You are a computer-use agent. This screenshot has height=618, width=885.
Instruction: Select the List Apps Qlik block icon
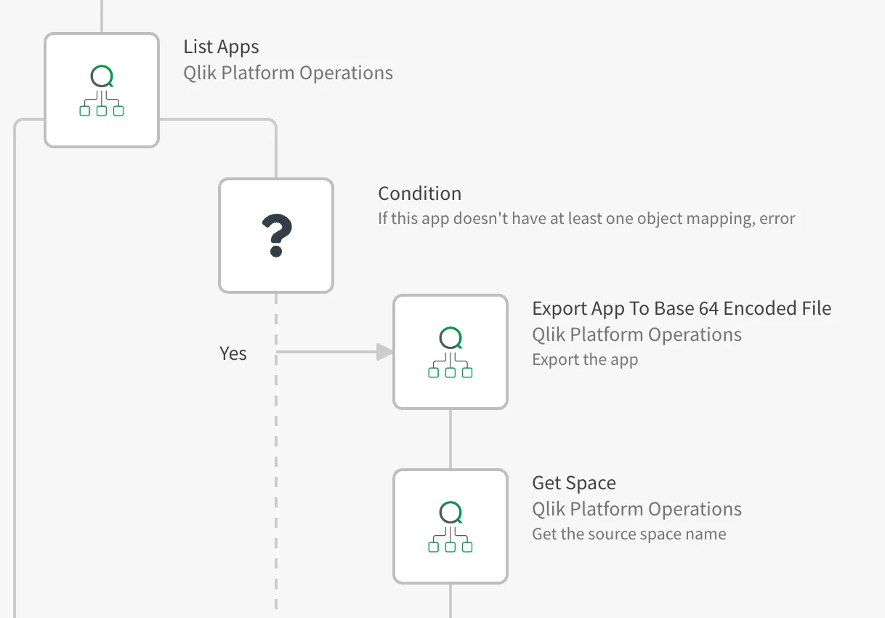coord(102,89)
